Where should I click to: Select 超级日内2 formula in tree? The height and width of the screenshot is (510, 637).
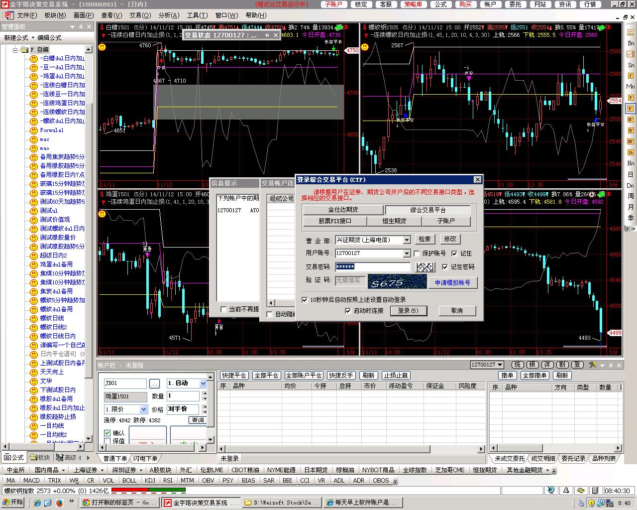click(53, 255)
